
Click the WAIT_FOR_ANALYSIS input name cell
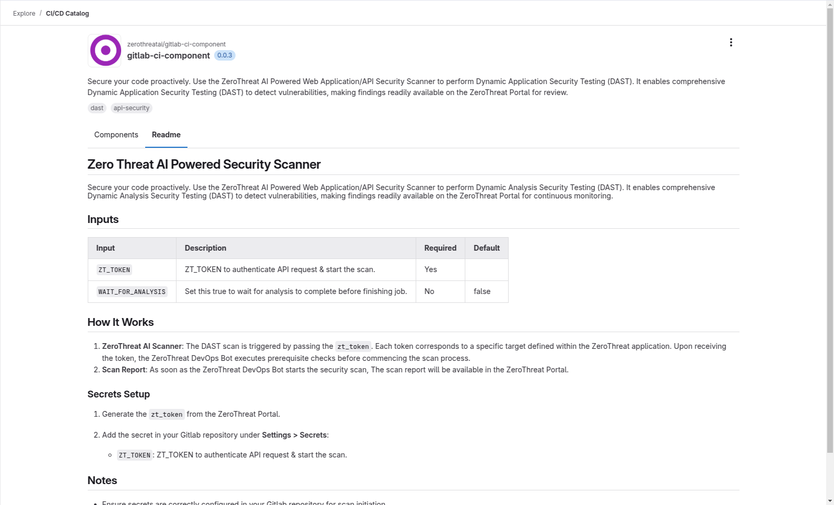pos(132,292)
